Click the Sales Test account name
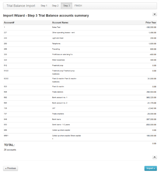 click(x=56, y=27)
